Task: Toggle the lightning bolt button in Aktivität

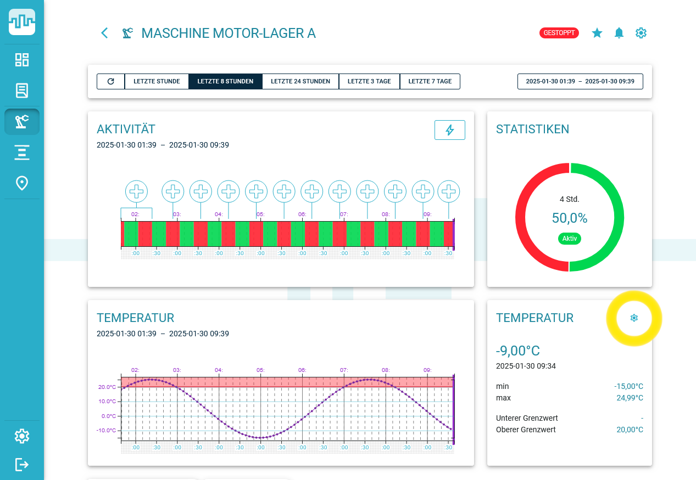Action: (450, 130)
